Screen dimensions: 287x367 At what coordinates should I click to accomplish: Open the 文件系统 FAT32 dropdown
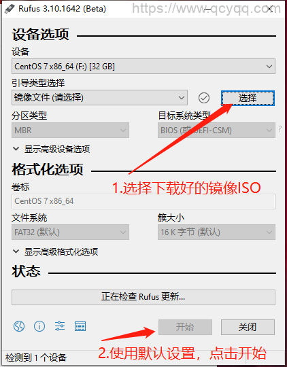[70, 232]
